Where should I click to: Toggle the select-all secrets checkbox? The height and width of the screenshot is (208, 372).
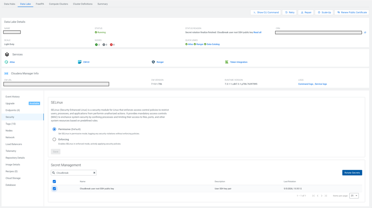(x=54, y=182)
